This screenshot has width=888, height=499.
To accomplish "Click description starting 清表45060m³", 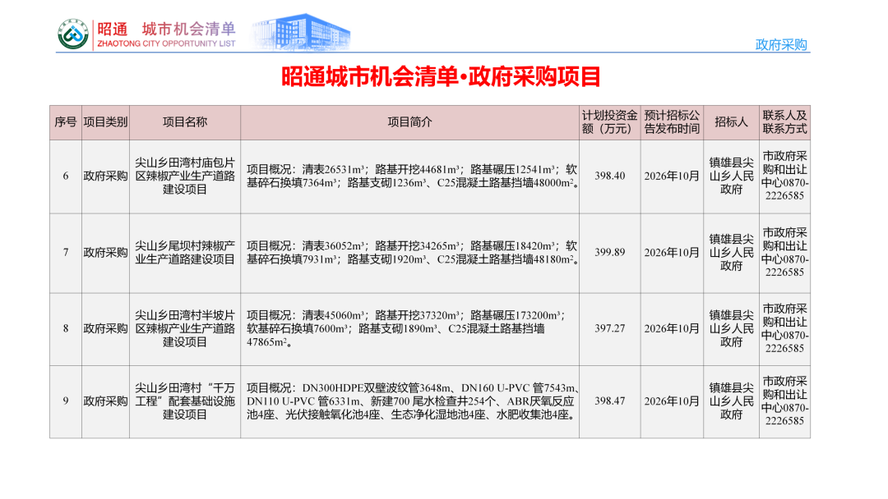I will point(407,329).
